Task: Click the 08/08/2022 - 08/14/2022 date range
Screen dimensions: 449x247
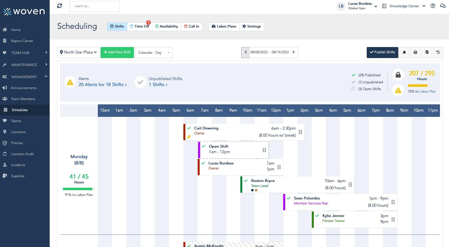Action: coord(270,52)
